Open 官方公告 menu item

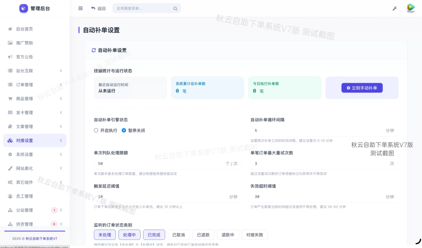[x=35, y=57]
